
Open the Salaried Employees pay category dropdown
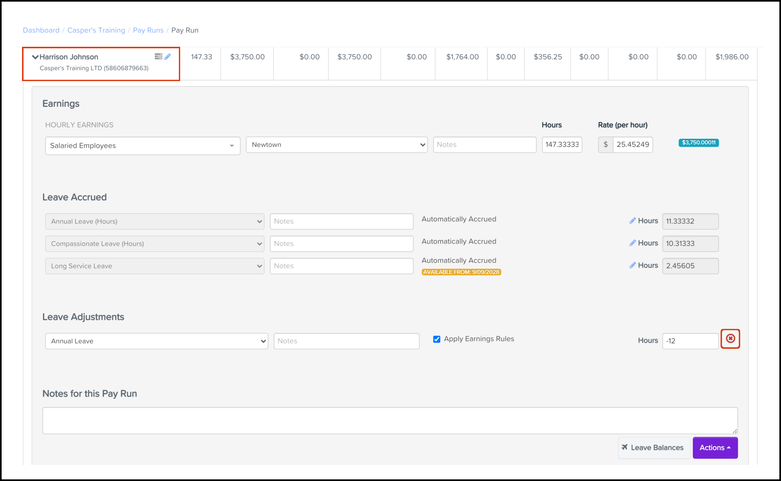(143, 146)
